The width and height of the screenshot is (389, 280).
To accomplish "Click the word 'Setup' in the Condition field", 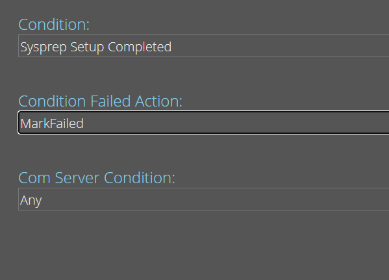I will [87, 47].
